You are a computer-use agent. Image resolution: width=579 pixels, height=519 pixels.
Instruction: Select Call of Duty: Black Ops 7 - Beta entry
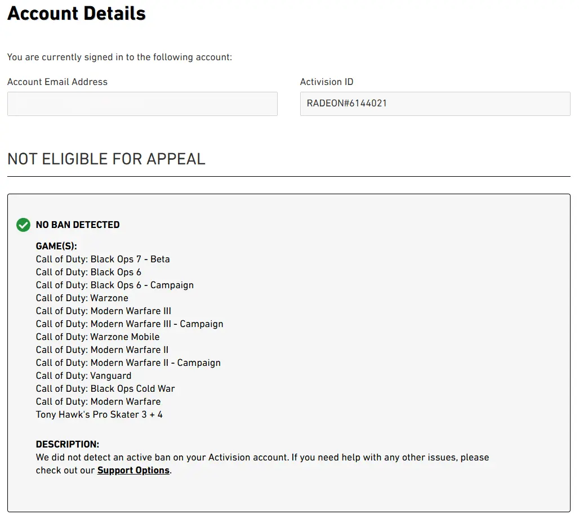[103, 259]
